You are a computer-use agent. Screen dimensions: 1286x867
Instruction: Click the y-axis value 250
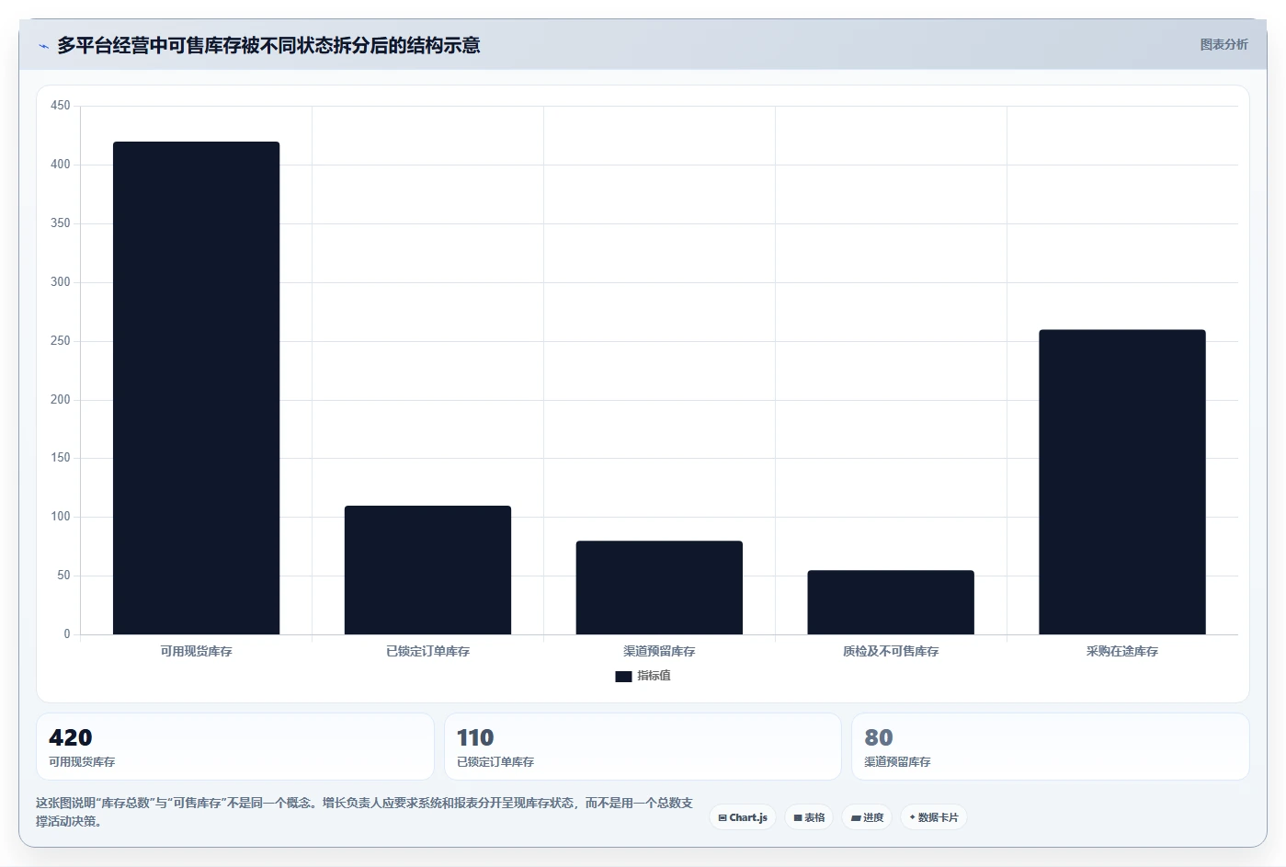[x=60, y=341]
